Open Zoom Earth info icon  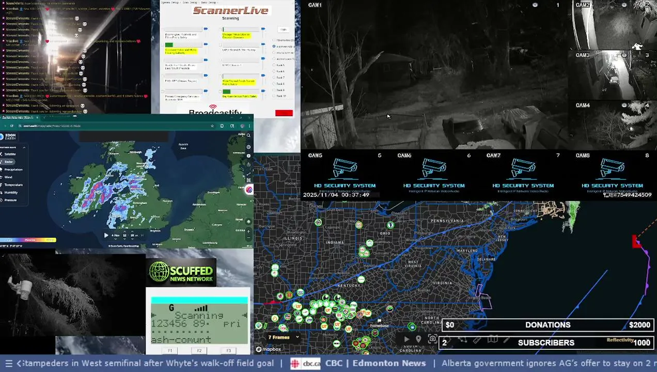248,156
